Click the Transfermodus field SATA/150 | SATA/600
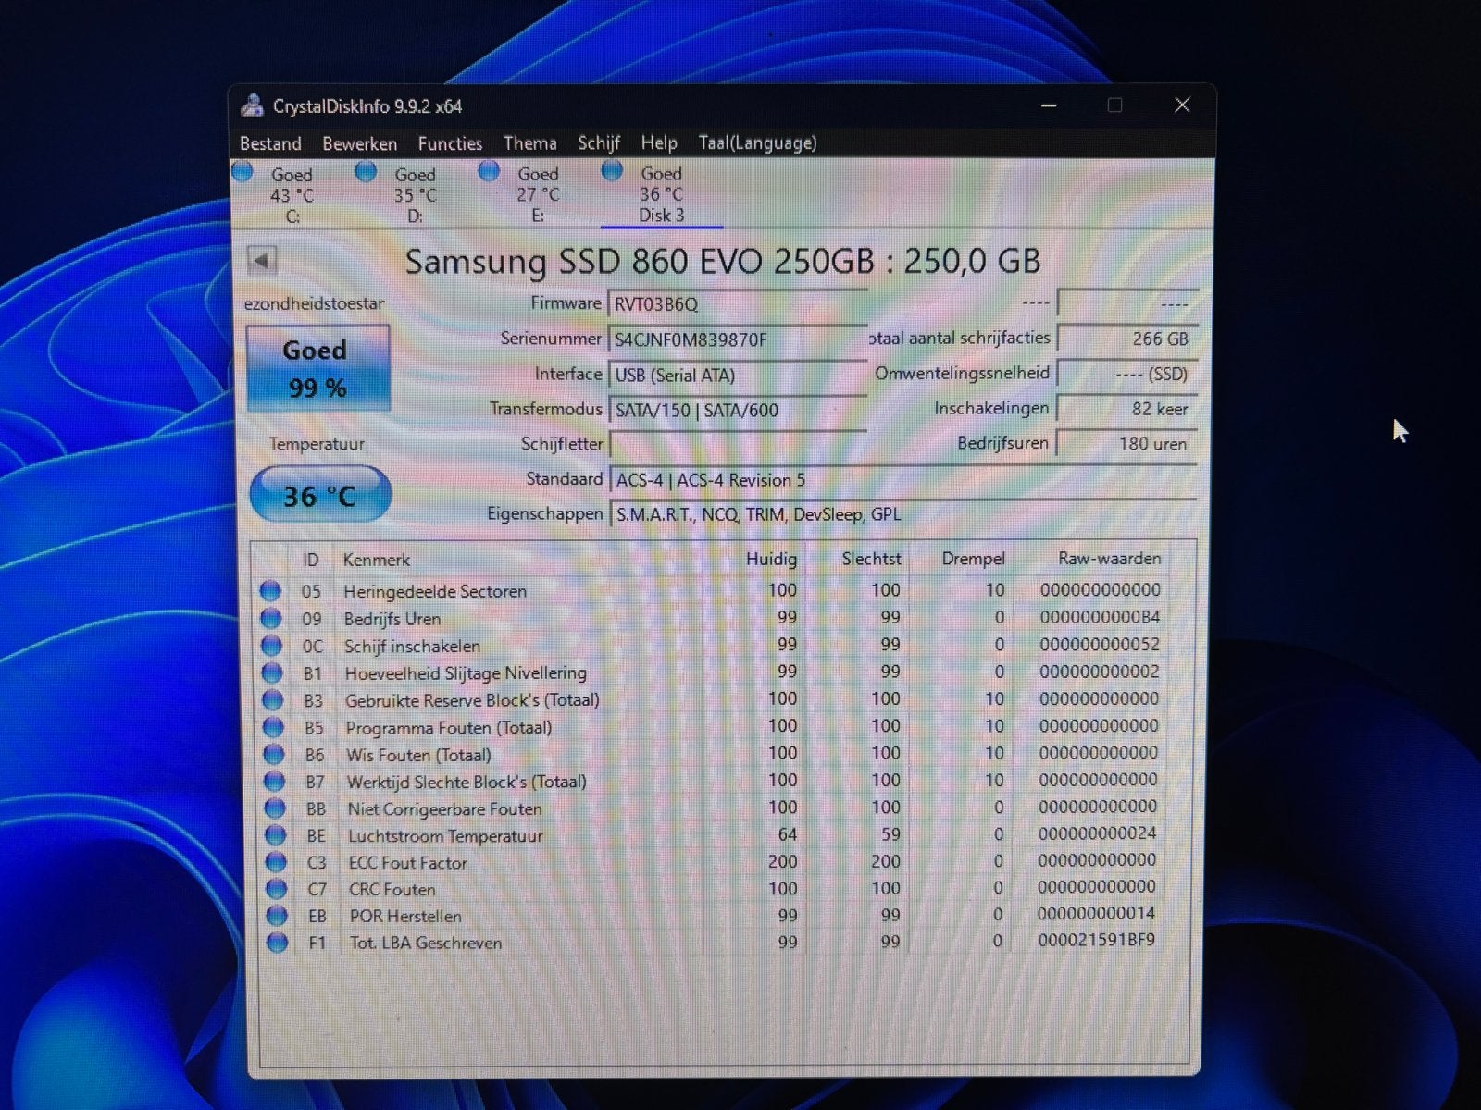Image resolution: width=1481 pixels, height=1110 pixels. click(x=737, y=410)
